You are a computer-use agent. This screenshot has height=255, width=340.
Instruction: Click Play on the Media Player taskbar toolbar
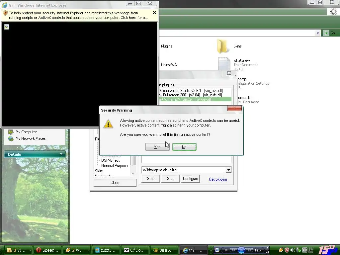[x=241, y=250]
